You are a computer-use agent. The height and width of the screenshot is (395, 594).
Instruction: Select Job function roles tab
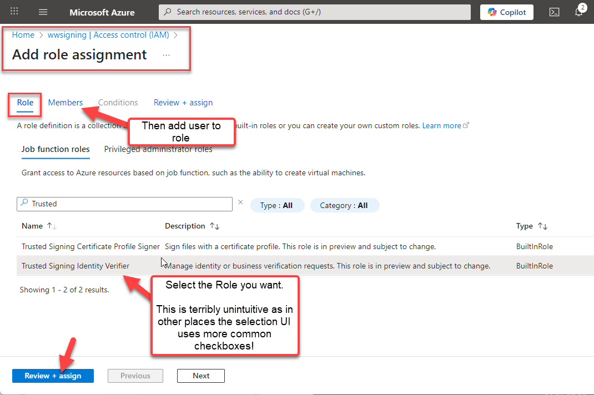click(x=56, y=149)
